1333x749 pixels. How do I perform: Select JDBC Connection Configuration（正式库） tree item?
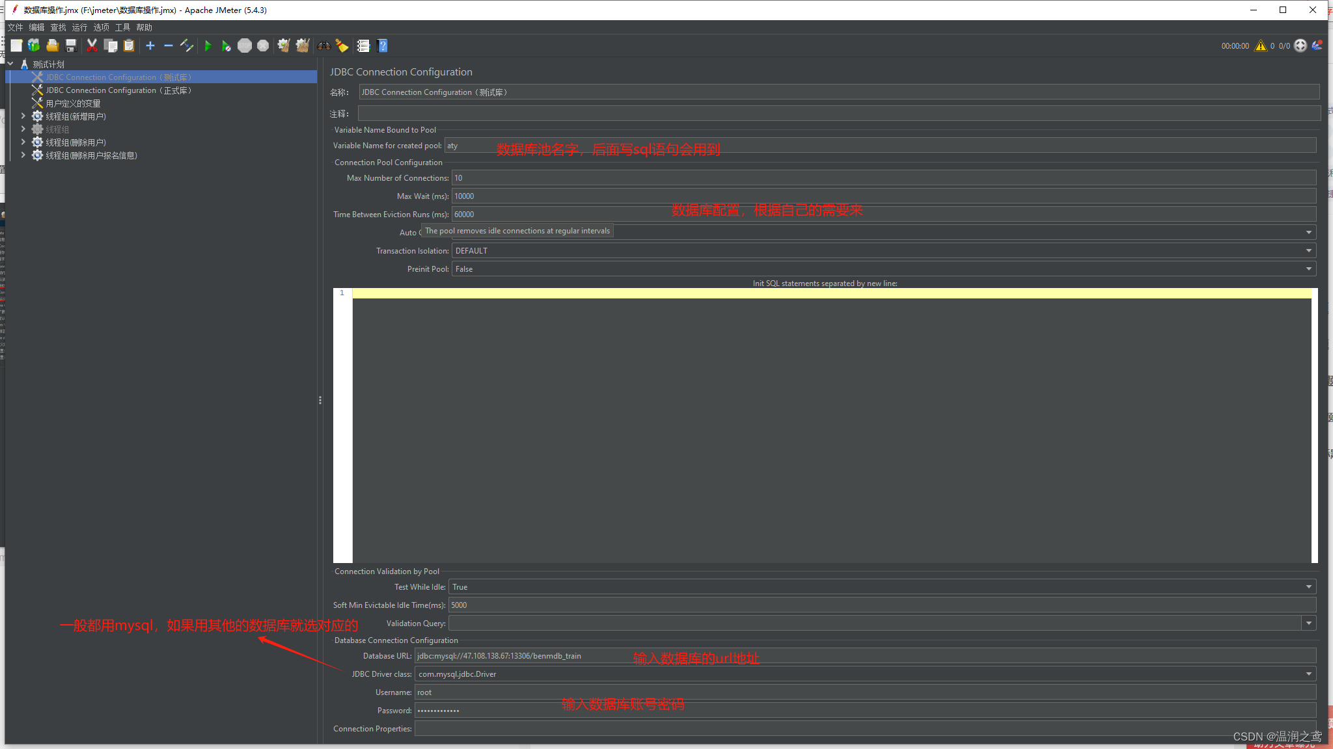click(118, 90)
